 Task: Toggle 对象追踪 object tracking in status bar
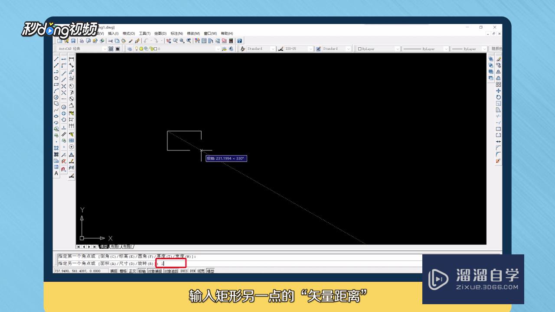171,271
